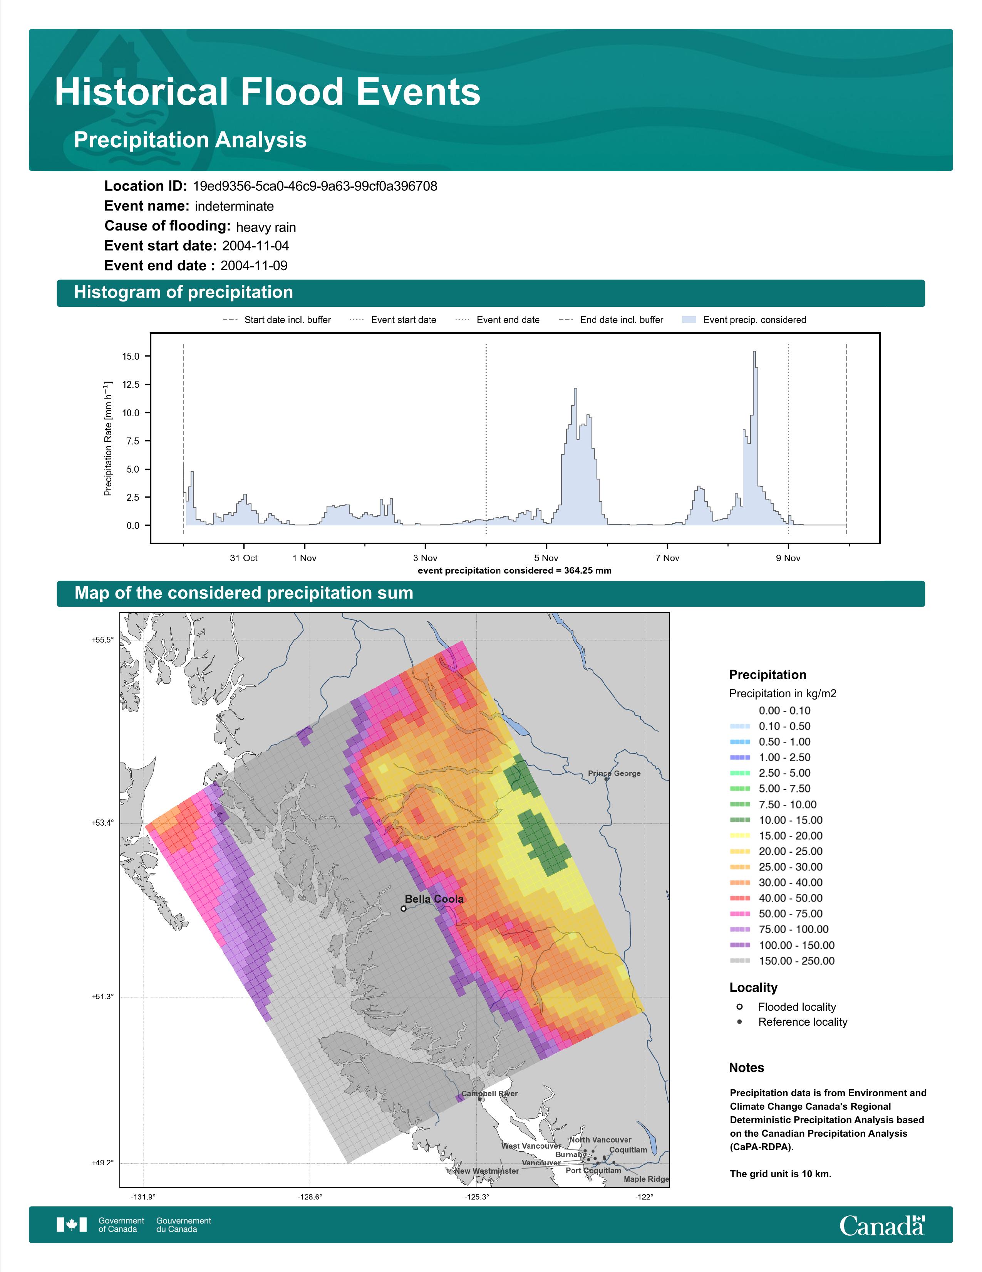Click the Prince George map label
Screen dimensions: 982x1272
pos(614,773)
